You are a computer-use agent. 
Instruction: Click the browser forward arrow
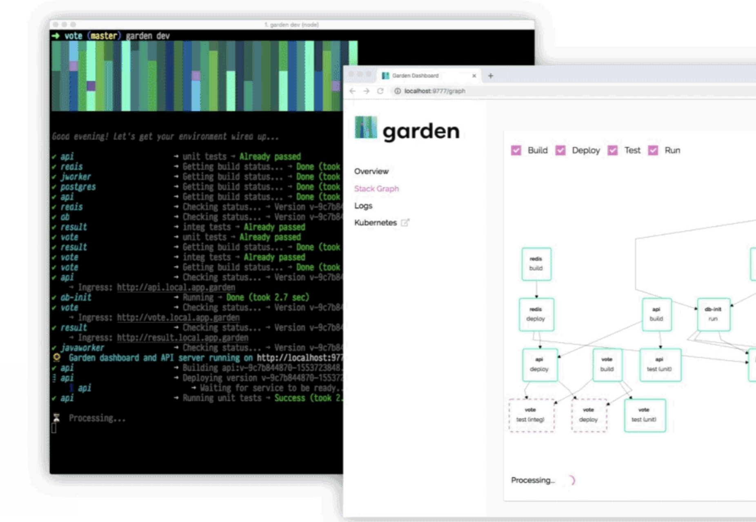point(367,91)
